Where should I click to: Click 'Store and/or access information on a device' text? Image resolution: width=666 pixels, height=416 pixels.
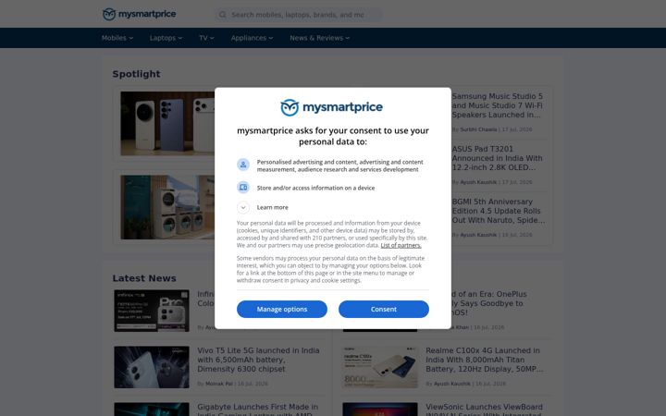pyautogui.click(x=315, y=188)
